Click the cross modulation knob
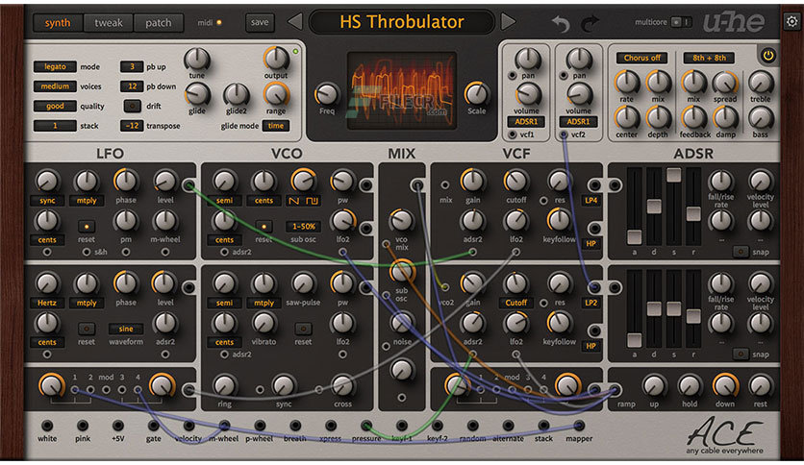The height and width of the screenshot is (465, 804). pos(342,386)
